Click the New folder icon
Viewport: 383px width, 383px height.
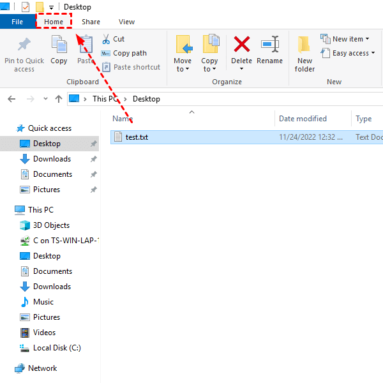tap(304, 45)
